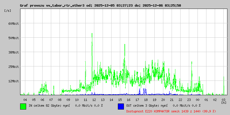Select hour 04 on the time axis
This screenshot has height=115, width=230.
point(25,99)
